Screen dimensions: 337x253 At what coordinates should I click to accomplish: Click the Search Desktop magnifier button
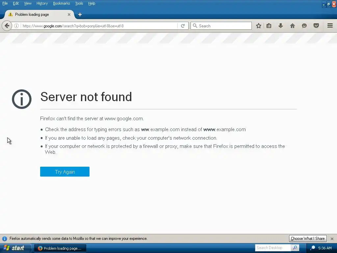tap(295, 248)
